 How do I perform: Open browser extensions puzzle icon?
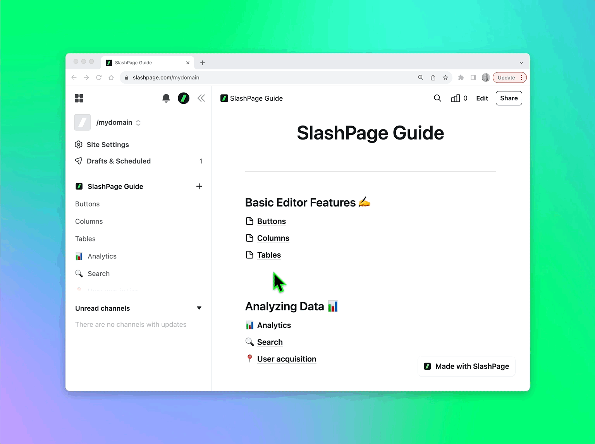461,77
